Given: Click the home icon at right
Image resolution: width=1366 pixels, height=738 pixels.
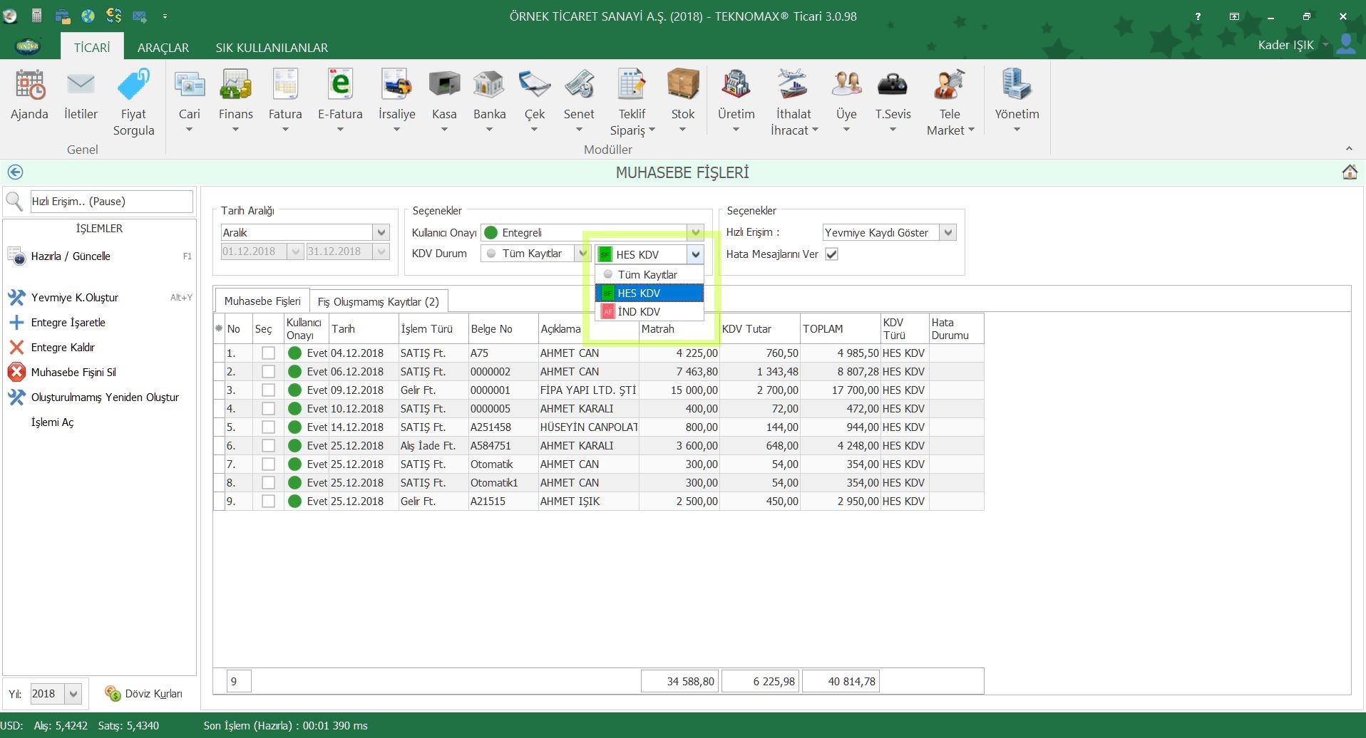Looking at the screenshot, I should click(1349, 172).
